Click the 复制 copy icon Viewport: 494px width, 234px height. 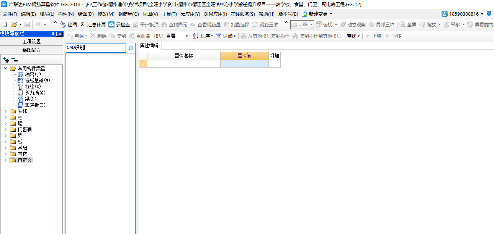pos(112,36)
